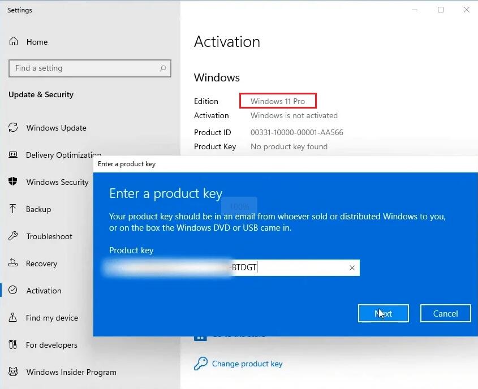
Task: Open the Home icon in Settings sidebar
Action: pos(14,41)
